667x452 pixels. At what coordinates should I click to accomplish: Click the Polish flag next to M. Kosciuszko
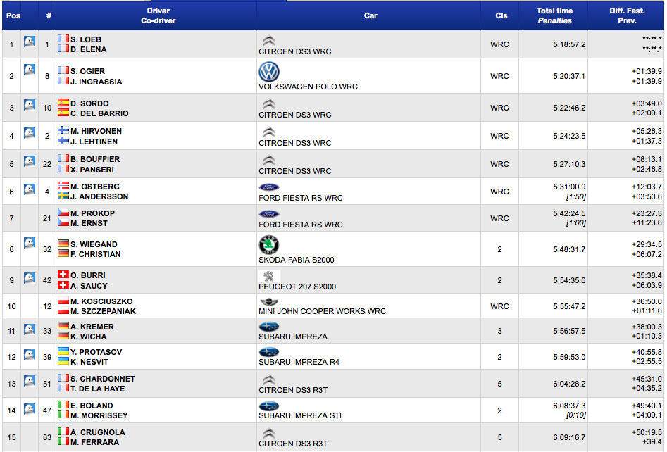point(63,301)
